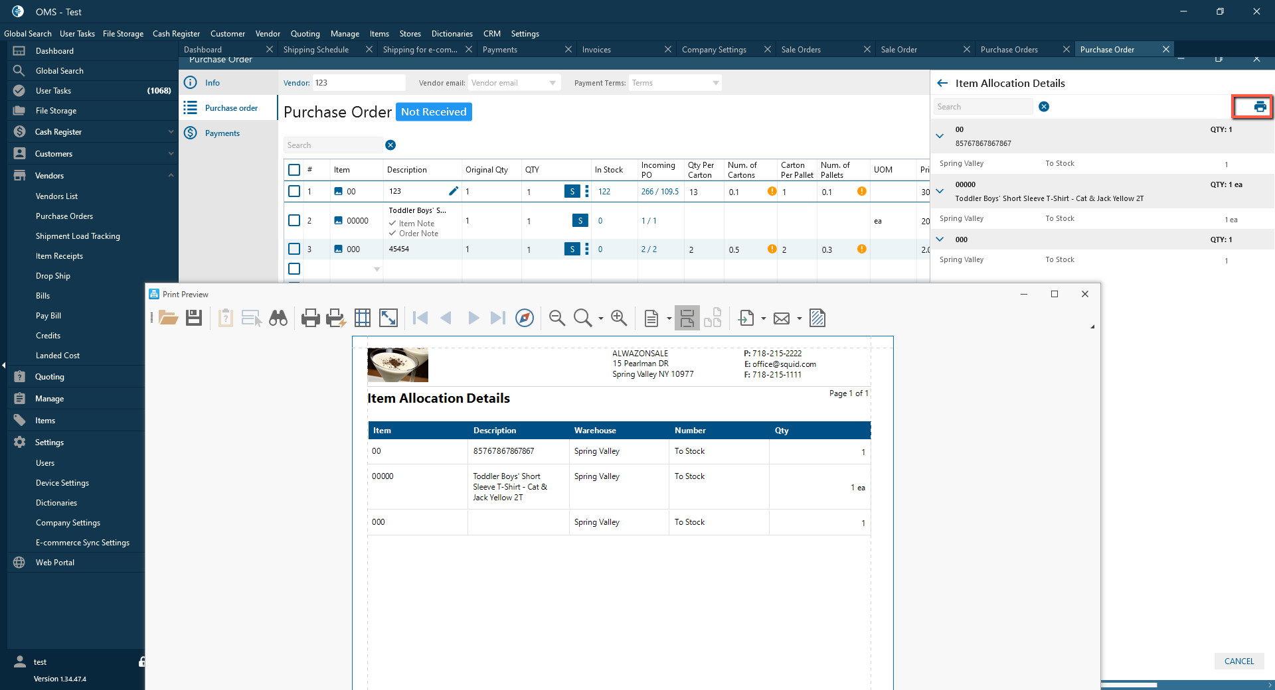Click the binoculars Find icon in Print Preview

tap(278, 318)
